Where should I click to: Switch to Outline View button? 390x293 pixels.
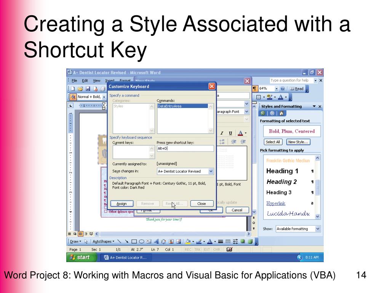[86, 234]
